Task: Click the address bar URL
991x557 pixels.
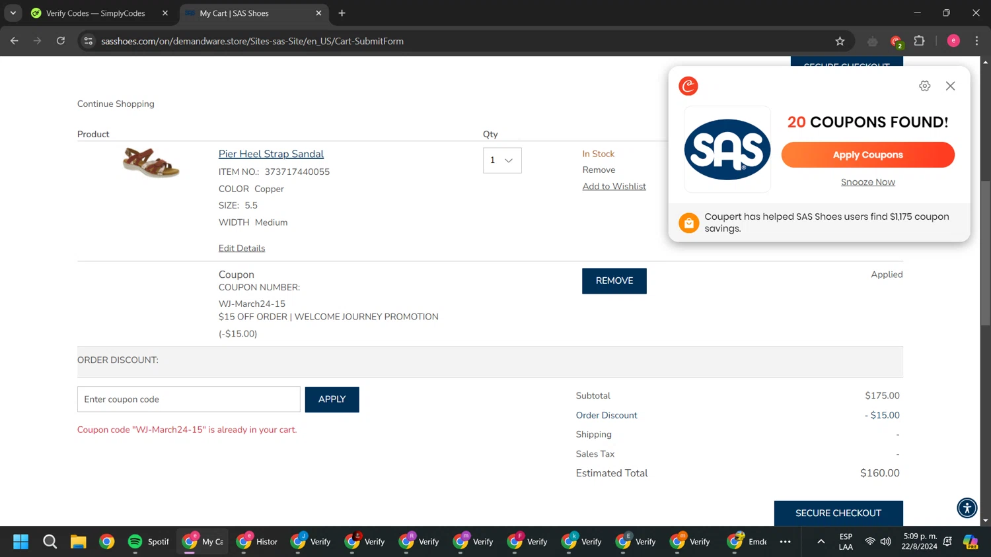Action: (252, 41)
